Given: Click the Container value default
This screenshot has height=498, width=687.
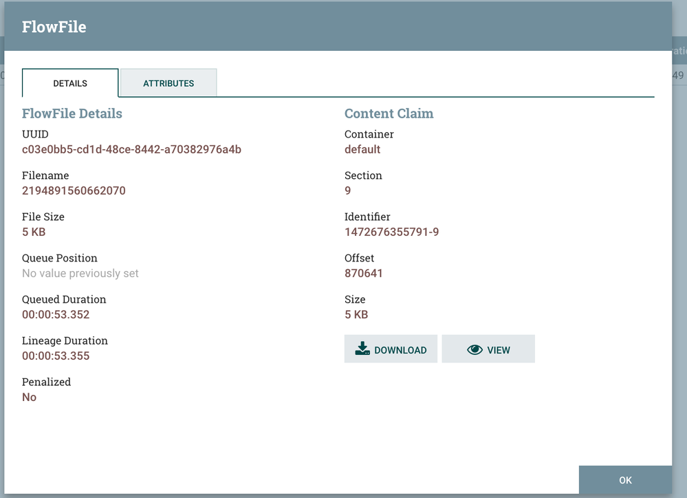Looking at the screenshot, I should click(362, 149).
